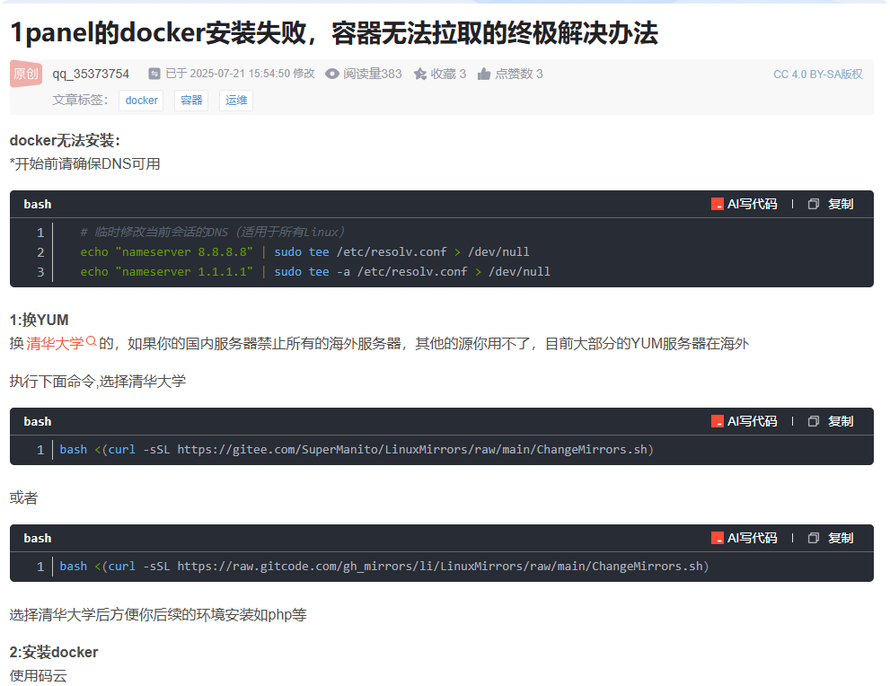Click the text 选择清华大学后方便你后续的环境安装如php等
This screenshot has height=686, width=890.
[158, 615]
